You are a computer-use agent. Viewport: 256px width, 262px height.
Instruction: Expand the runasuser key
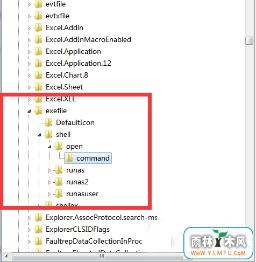click(50, 194)
